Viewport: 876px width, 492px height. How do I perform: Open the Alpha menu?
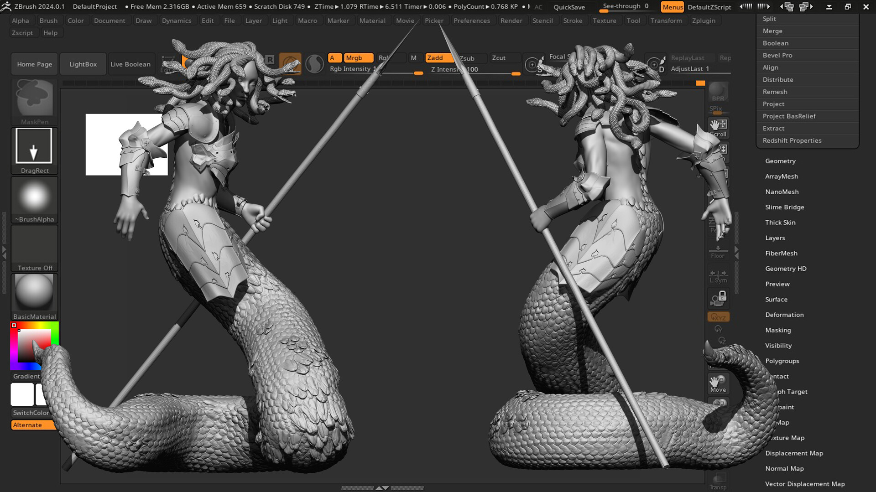[x=21, y=21]
